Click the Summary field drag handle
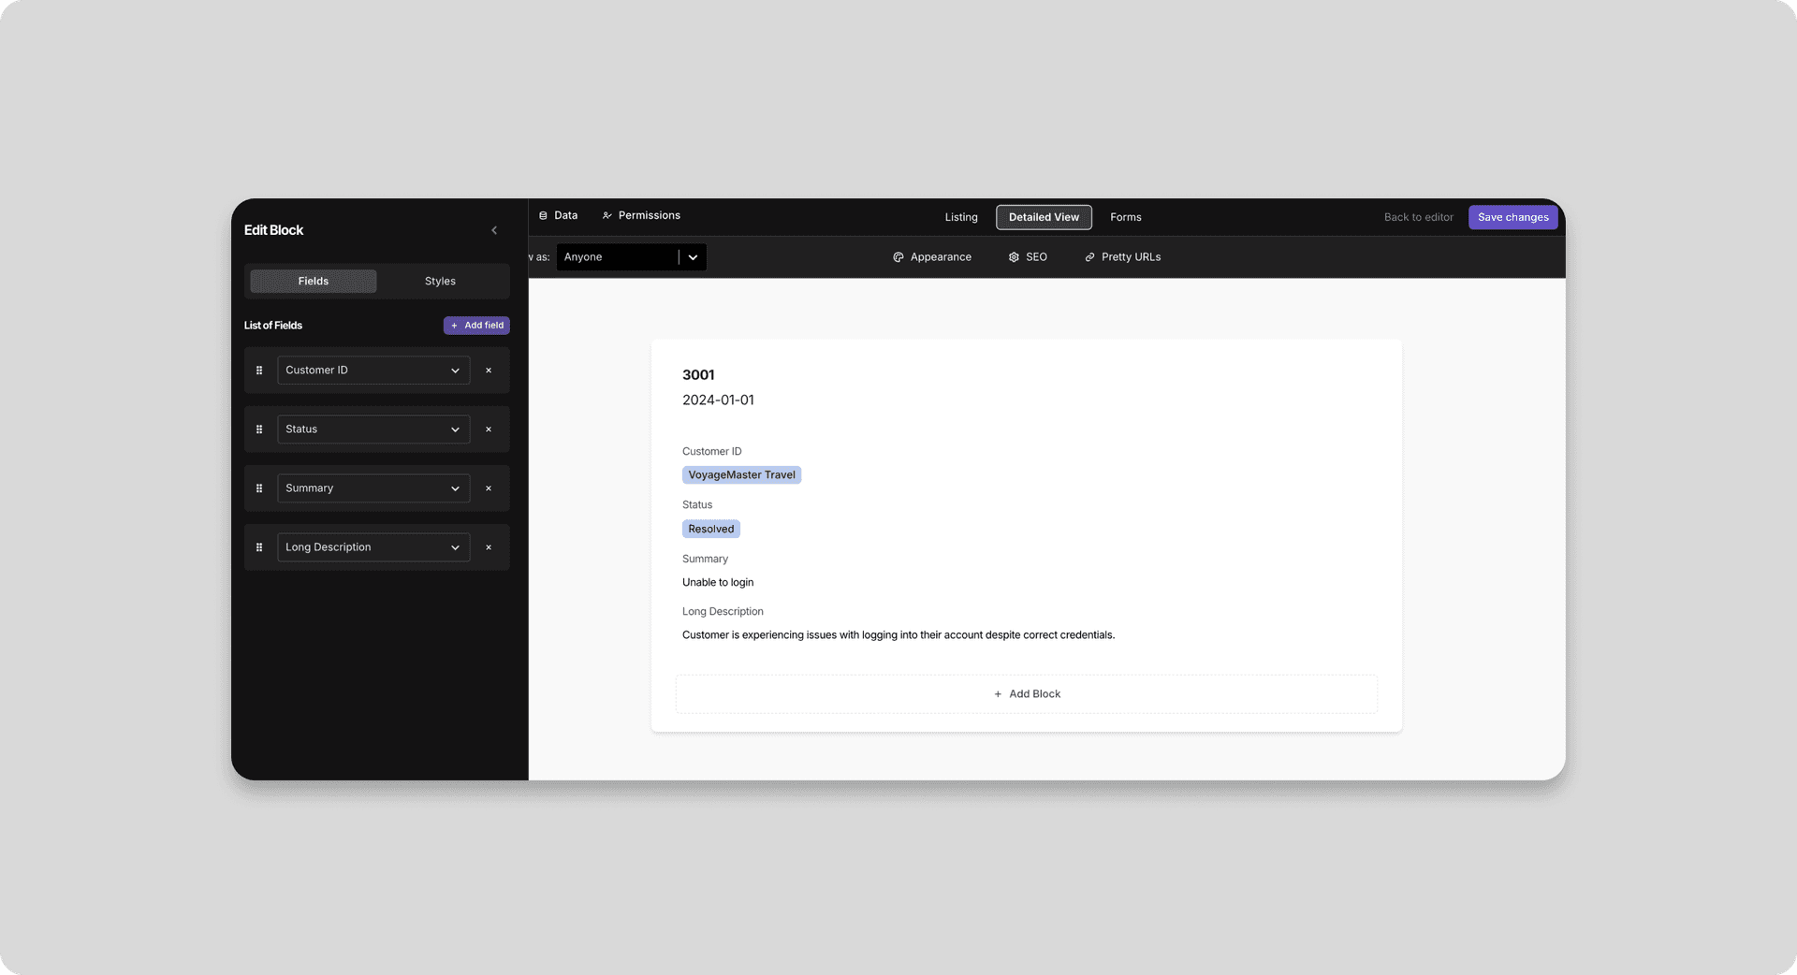 (x=259, y=488)
